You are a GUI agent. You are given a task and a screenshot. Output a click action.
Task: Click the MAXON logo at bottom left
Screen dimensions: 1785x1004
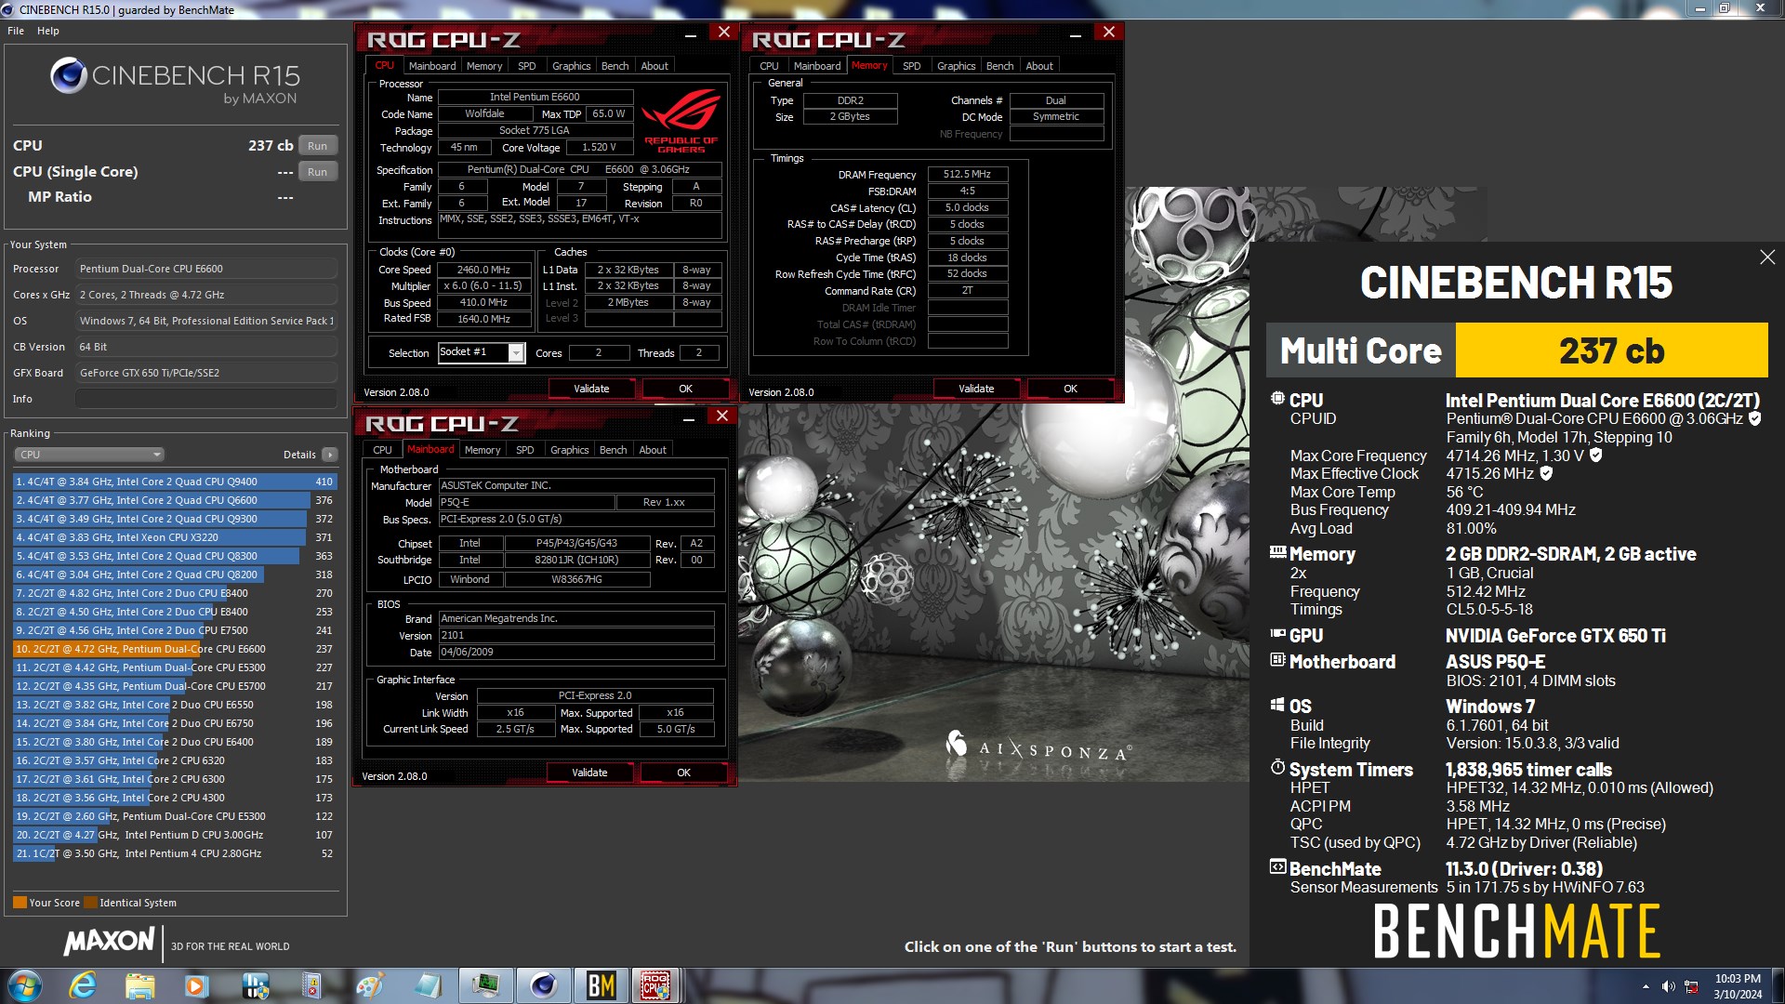point(109,941)
